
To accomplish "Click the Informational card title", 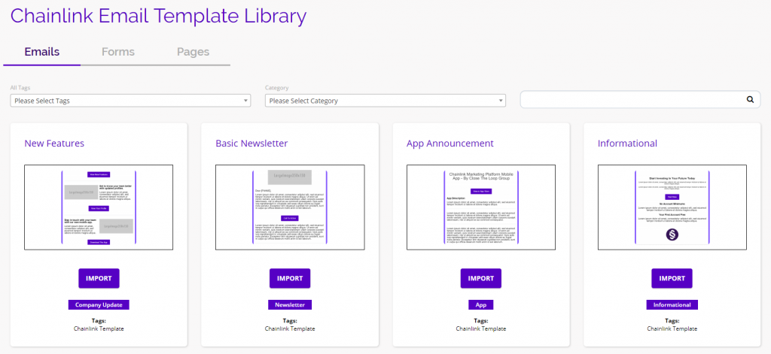I will click(x=627, y=144).
